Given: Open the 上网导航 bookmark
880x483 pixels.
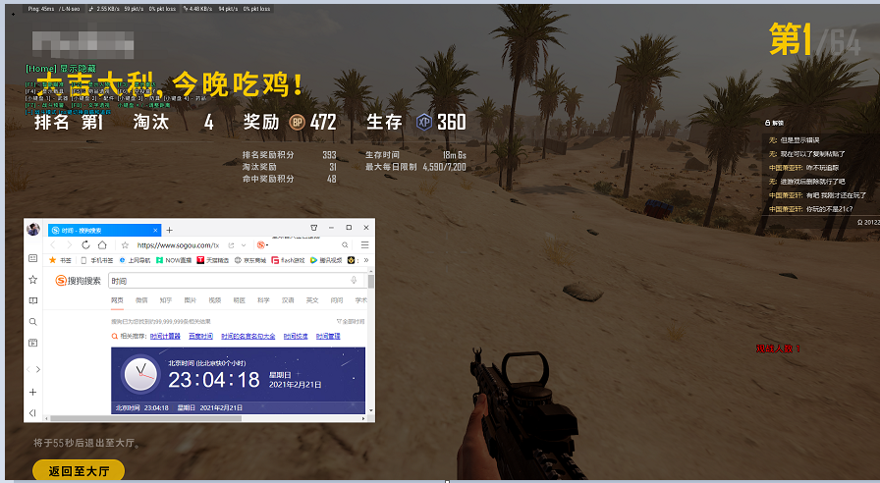Looking at the screenshot, I should 135,260.
